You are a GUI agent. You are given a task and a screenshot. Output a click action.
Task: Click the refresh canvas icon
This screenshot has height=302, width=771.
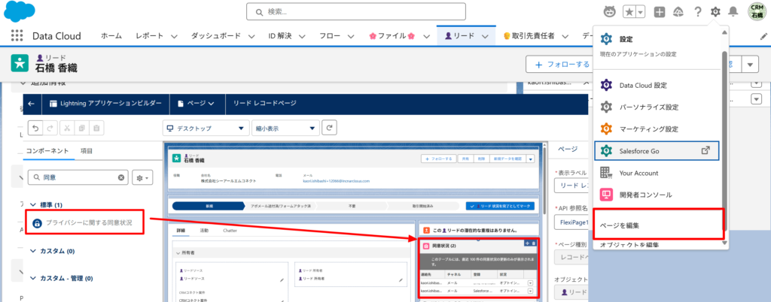[x=329, y=128]
